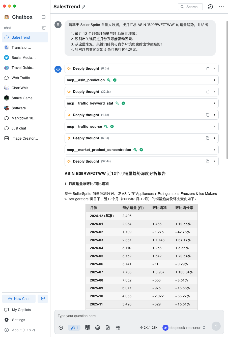228x337 pixels.
Task: Open Settings from the sidebar
Action: 18,320
